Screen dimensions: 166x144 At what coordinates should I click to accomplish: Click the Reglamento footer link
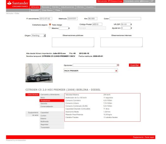(138, 137)
